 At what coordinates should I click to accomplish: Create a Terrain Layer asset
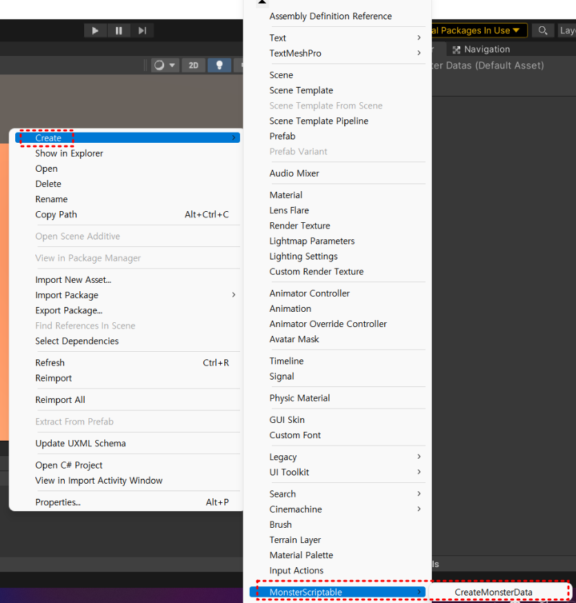pyautogui.click(x=337, y=540)
